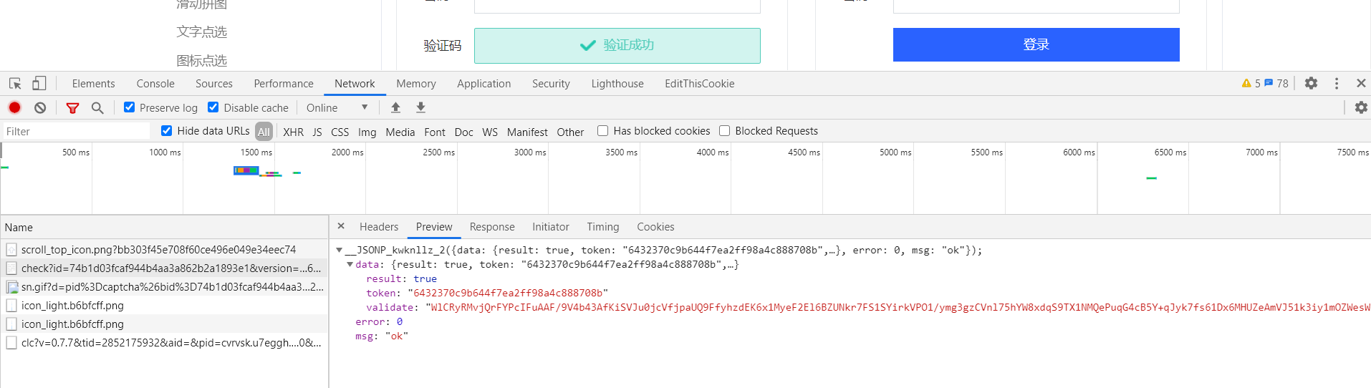This screenshot has height=388, width=1371.
Task: Switch to the Console tab
Action: click(155, 84)
